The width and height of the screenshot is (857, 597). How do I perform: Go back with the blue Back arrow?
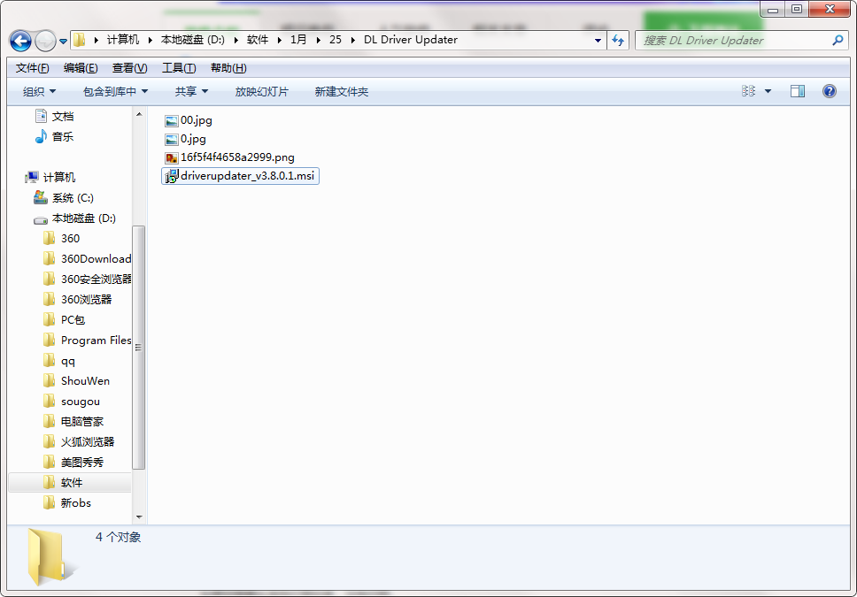(20, 41)
